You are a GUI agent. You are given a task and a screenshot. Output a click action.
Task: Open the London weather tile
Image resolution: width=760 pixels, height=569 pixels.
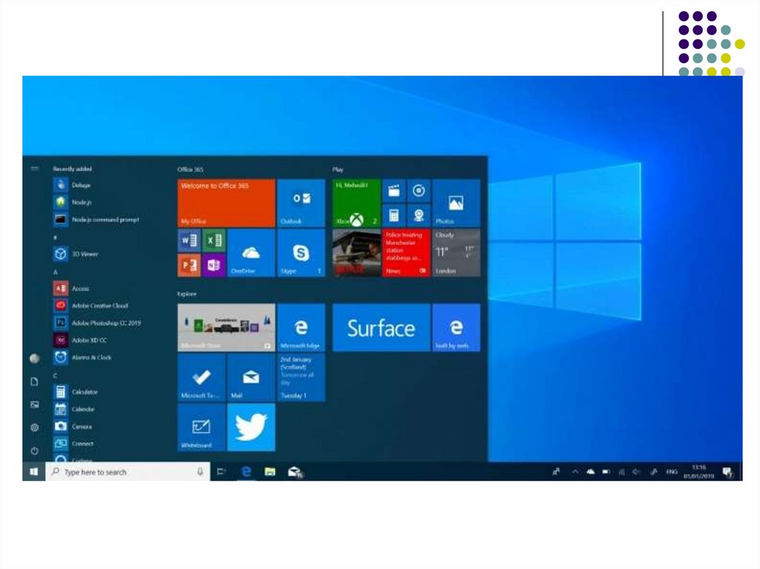tap(456, 253)
